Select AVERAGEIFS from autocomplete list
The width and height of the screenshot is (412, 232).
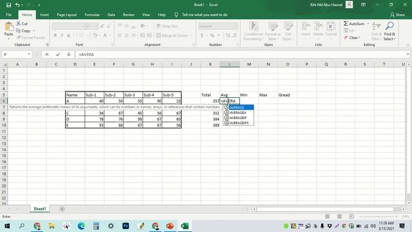[239, 123]
